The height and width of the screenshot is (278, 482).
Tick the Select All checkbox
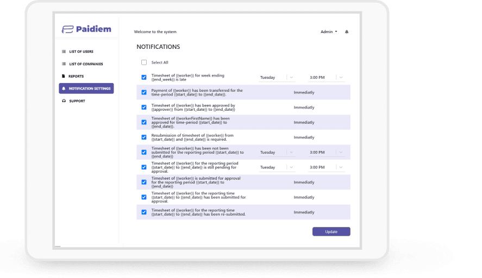click(x=144, y=62)
